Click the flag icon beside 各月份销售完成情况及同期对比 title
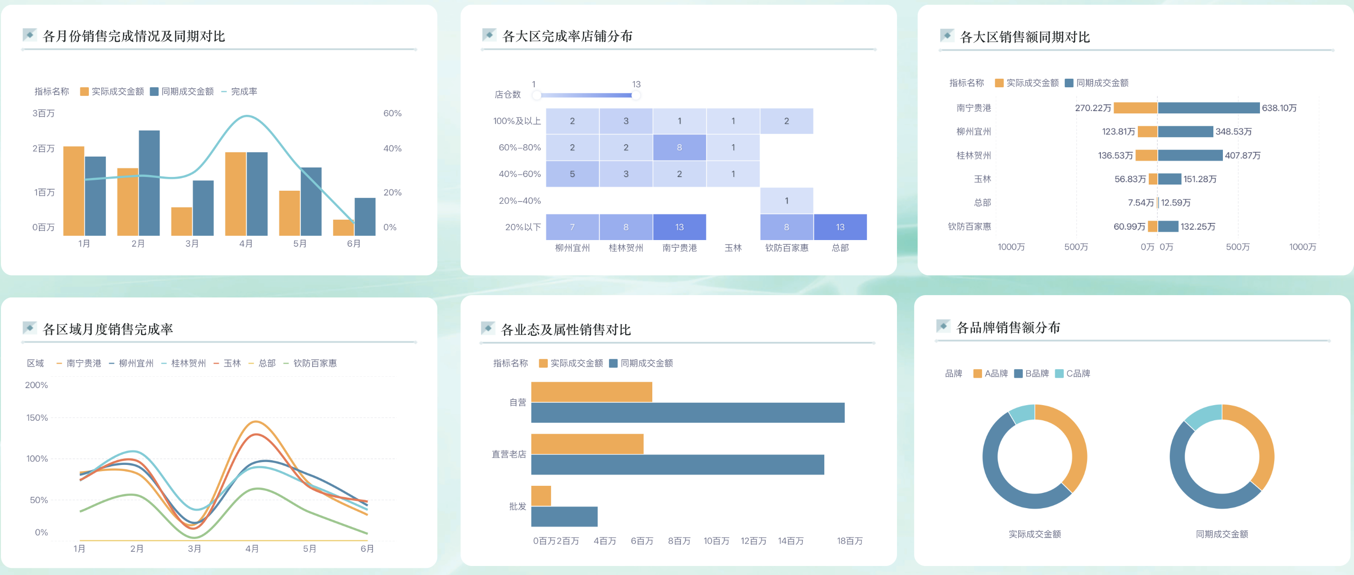Viewport: 1354px width, 575px height. tap(30, 36)
